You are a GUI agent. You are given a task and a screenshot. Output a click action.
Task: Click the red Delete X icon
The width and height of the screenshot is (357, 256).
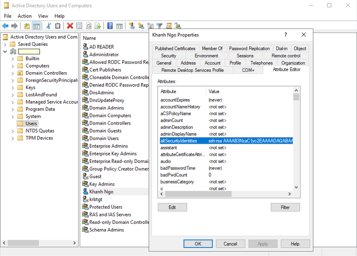[x=70, y=26]
